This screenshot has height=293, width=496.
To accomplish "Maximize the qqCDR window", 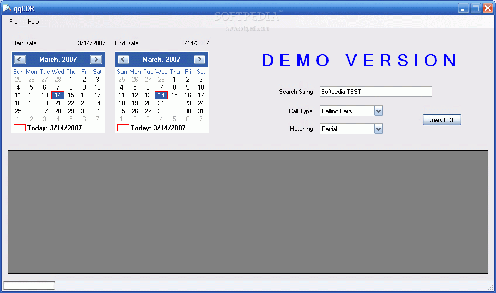I will point(475,8).
